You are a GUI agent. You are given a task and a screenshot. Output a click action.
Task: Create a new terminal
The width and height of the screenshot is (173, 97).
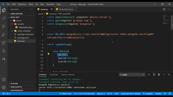tap(149, 75)
